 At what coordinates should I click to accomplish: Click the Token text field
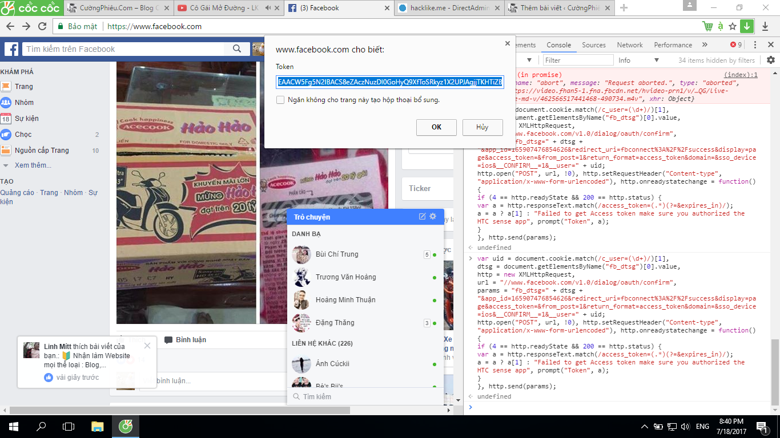coord(389,82)
